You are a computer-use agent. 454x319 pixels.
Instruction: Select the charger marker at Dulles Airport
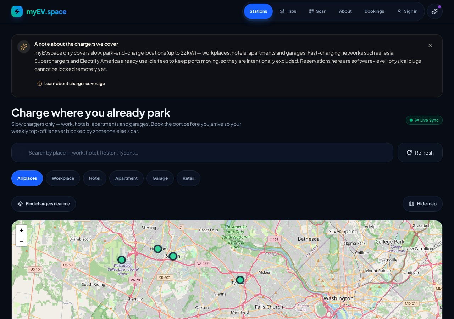coord(122,260)
